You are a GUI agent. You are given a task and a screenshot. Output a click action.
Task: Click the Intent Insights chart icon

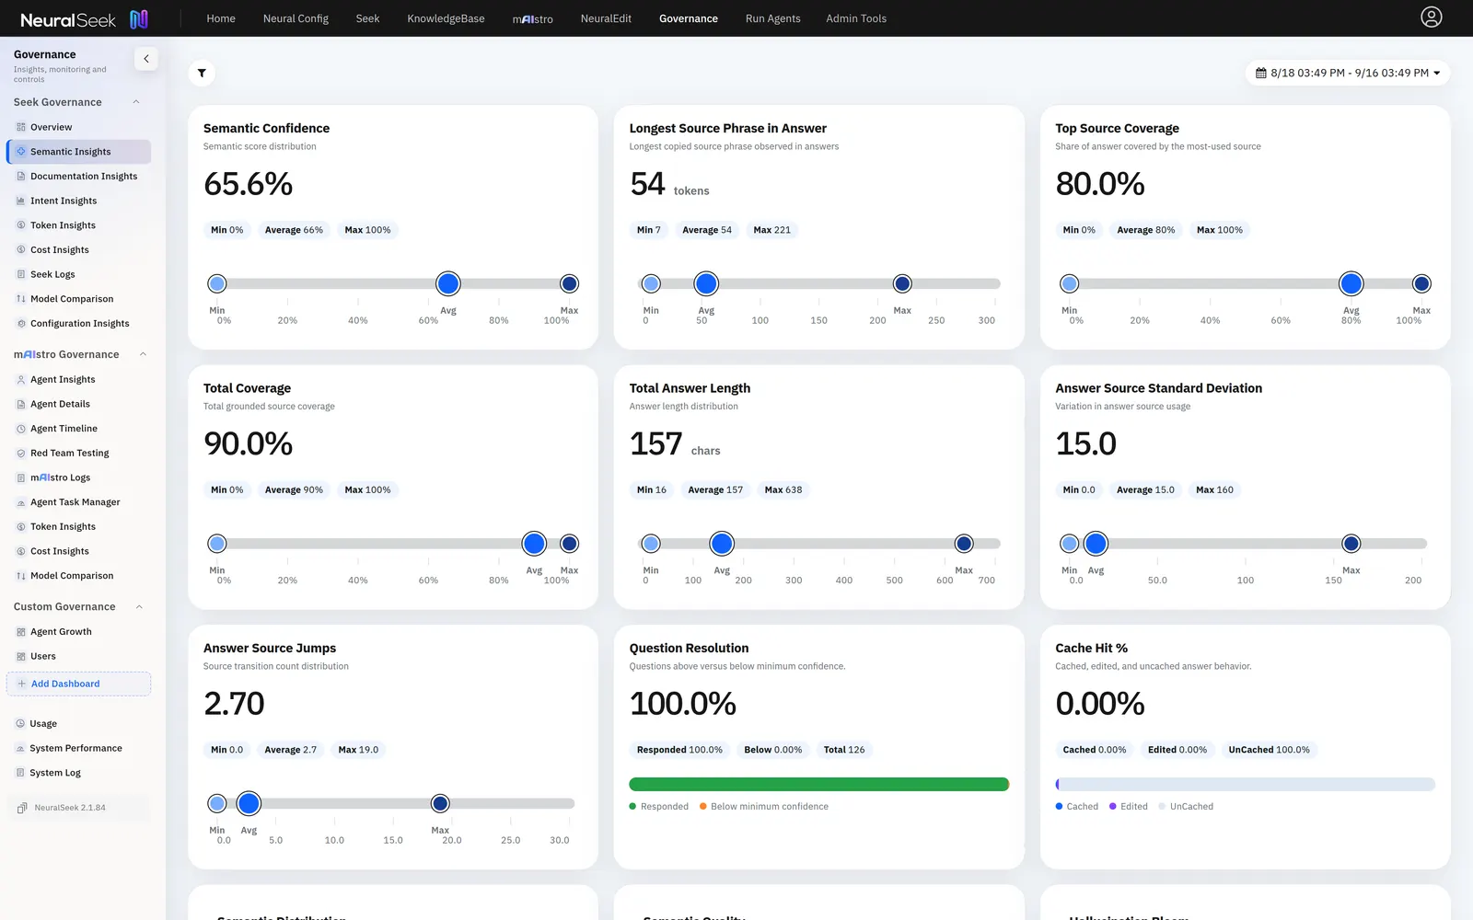(21, 201)
